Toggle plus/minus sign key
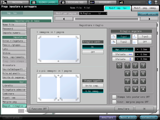This screenshot has width=160, height=120. (119, 66)
